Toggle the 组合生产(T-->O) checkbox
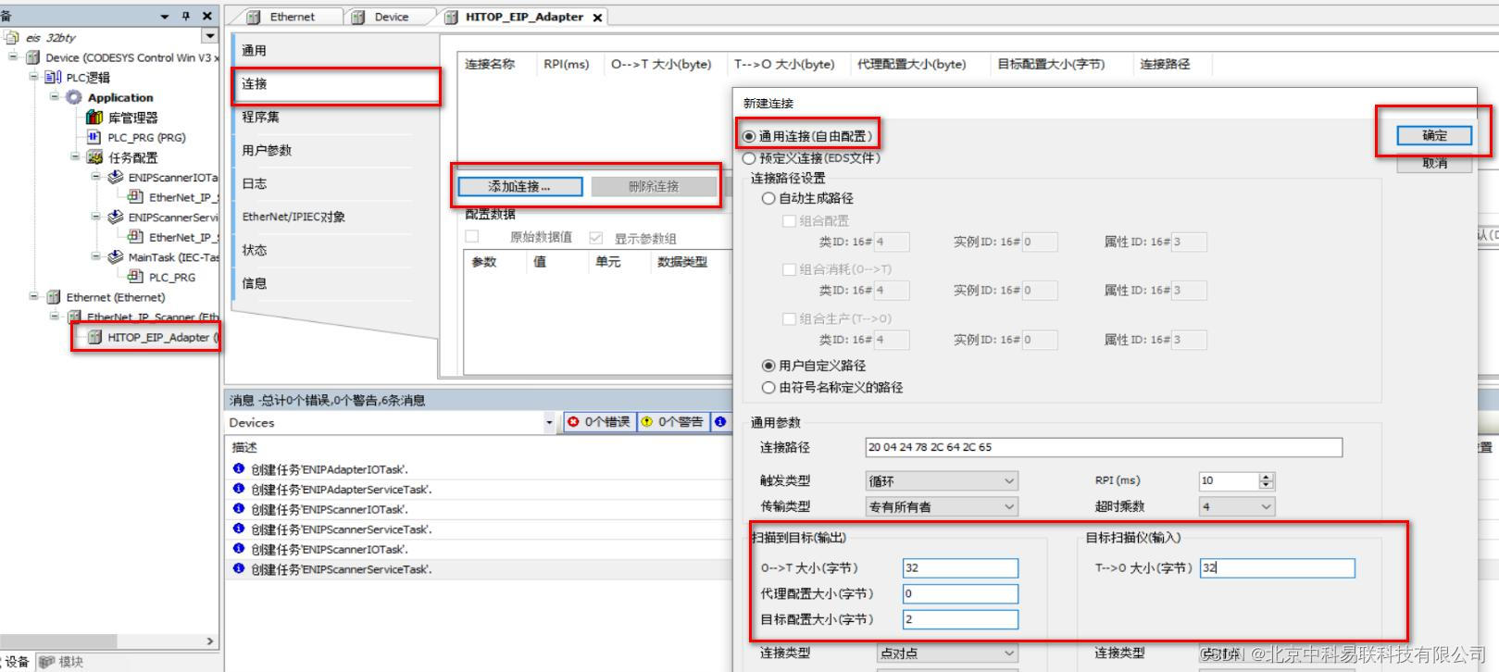Screen dimensions: 1499x672 pyautogui.click(x=789, y=318)
